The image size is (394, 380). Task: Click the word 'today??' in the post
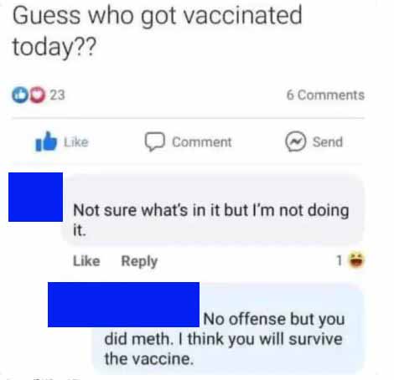click(54, 47)
